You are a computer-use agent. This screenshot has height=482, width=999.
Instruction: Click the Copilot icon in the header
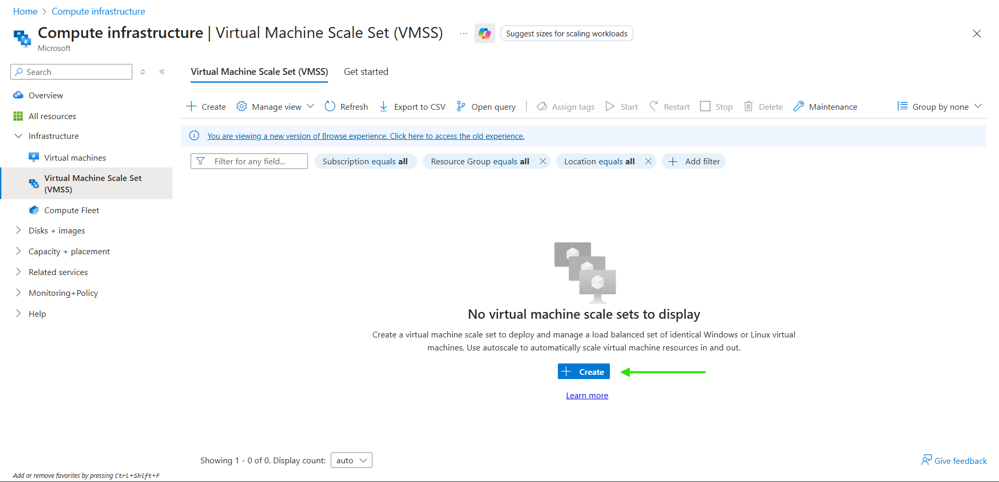484,34
